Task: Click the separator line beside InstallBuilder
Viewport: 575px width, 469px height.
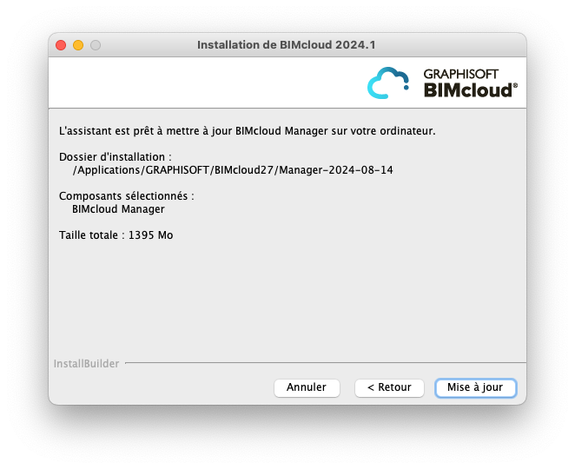Action: click(326, 363)
